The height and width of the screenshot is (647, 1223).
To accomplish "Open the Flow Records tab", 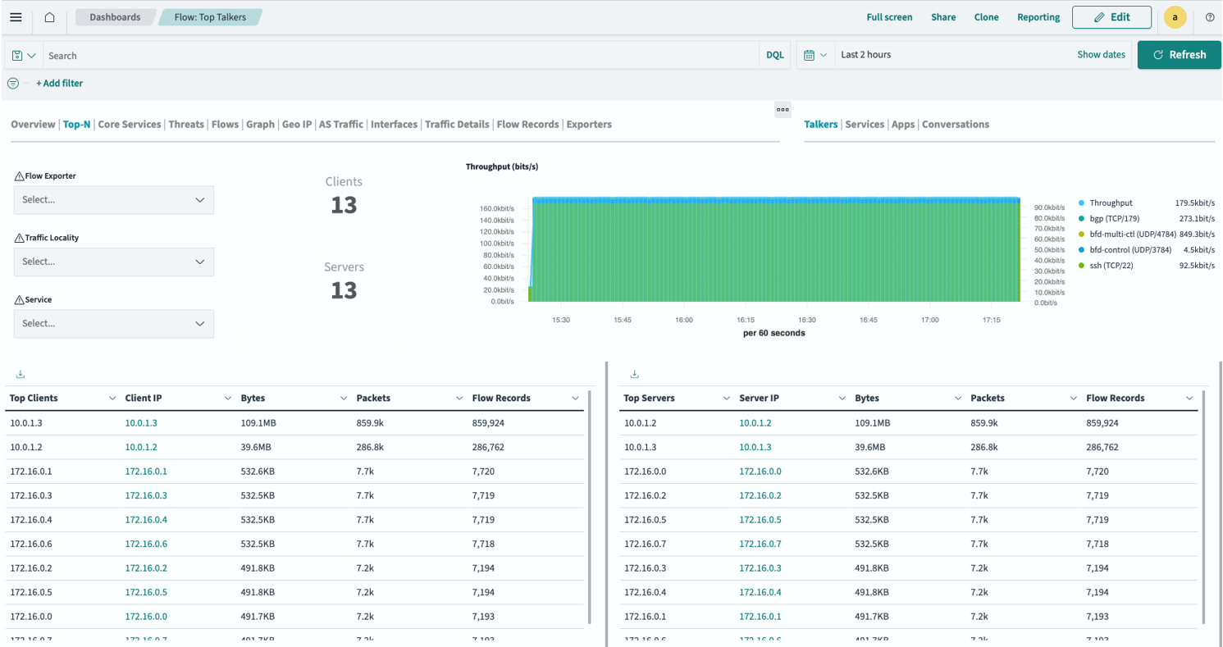I will pyautogui.click(x=528, y=125).
